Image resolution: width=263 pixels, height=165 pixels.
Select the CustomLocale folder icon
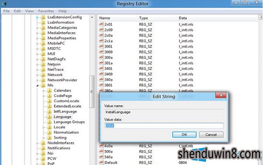tap(49, 101)
